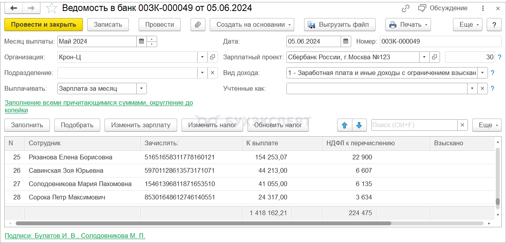The height and width of the screenshot is (243, 506).
Task: Edit the Номер field 003К-000049
Action: point(441,41)
